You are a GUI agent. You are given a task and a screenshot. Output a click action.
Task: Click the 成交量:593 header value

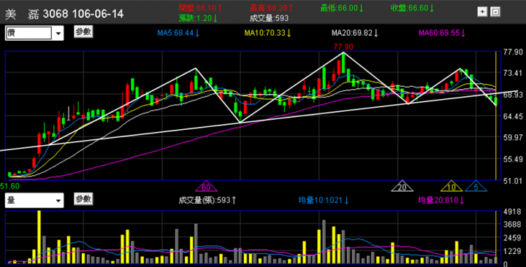pyautogui.click(x=269, y=18)
